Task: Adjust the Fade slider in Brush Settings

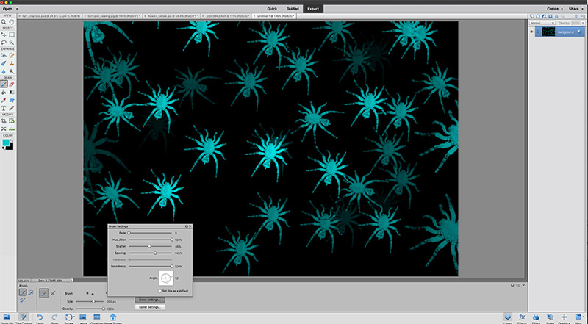Action: pos(151,233)
